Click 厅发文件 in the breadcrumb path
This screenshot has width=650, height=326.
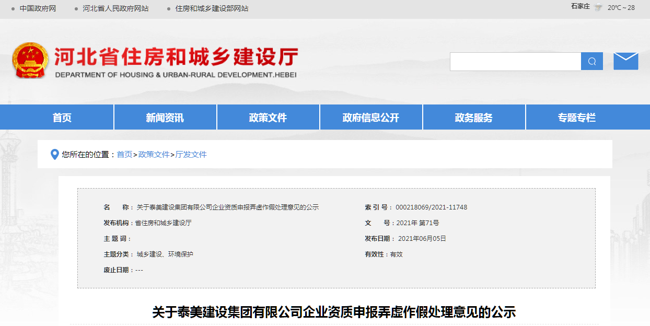click(191, 155)
